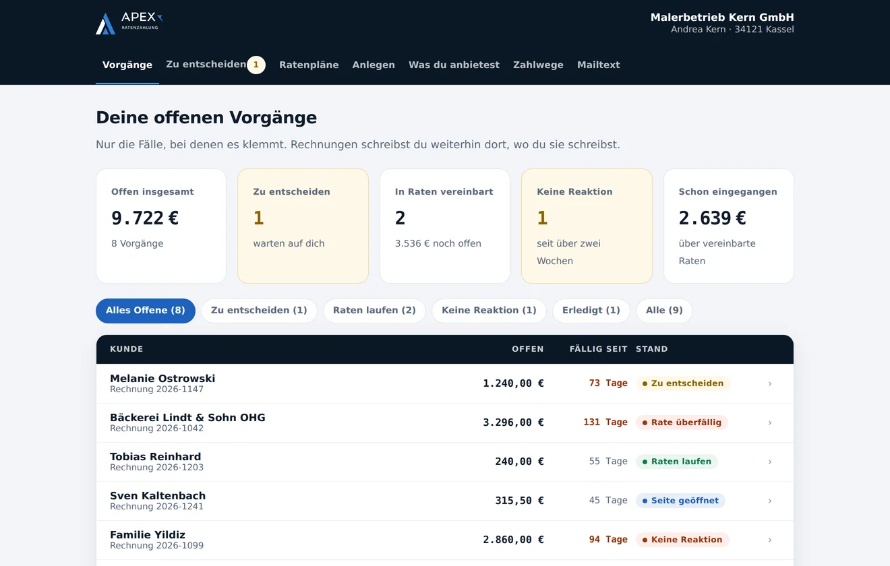
Task: Open the Keine Reaktion summary card
Action: point(587,226)
